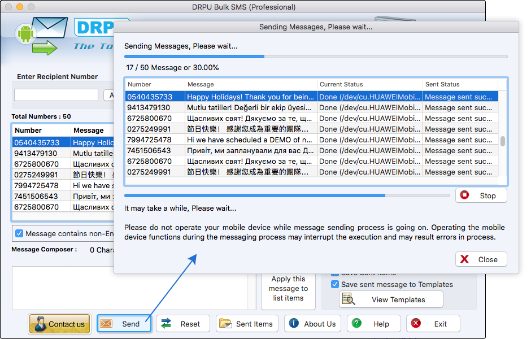Viewport: 531px width, 339px height.
Task: Click message cell starting 'Привіт, ми запланували' in dialog
Action: tap(251, 150)
